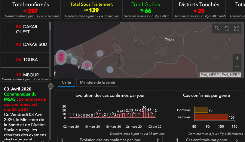The image size is (245, 142).
Task: Click the large Dakar heatmap hotspot
Action: (x=61, y=57)
